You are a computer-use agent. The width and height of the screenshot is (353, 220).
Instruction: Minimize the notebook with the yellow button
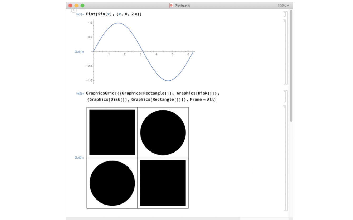click(x=76, y=6)
